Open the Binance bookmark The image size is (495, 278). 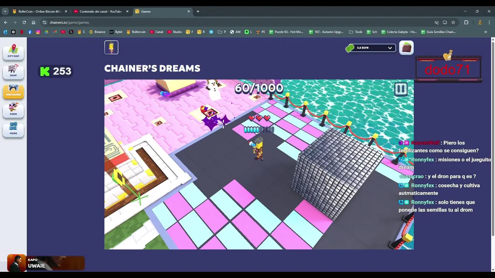[x=97, y=32]
